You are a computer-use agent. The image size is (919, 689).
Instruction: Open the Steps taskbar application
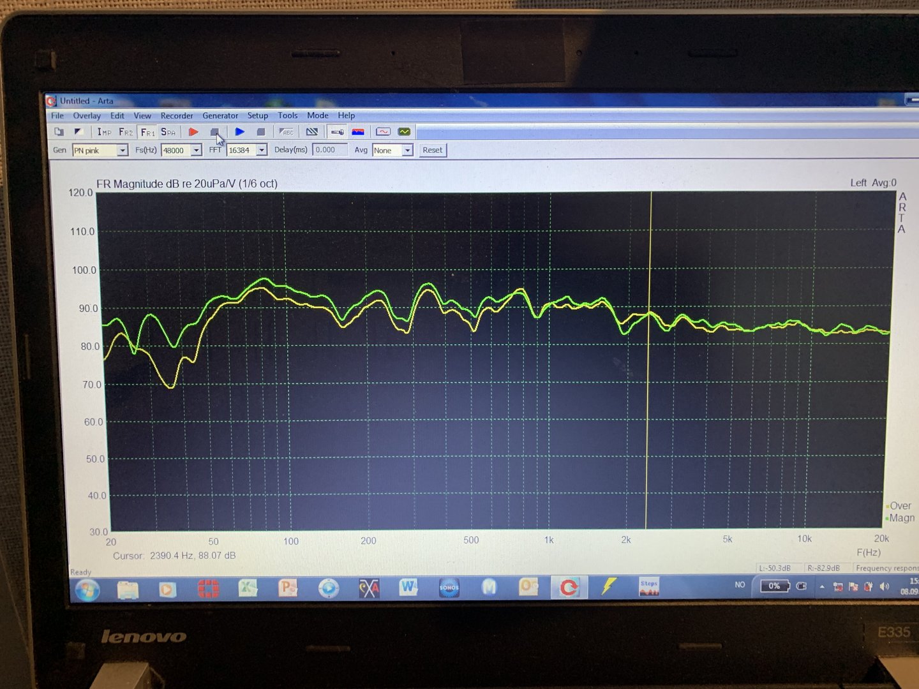pyautogui.click(x=649, y=587)
